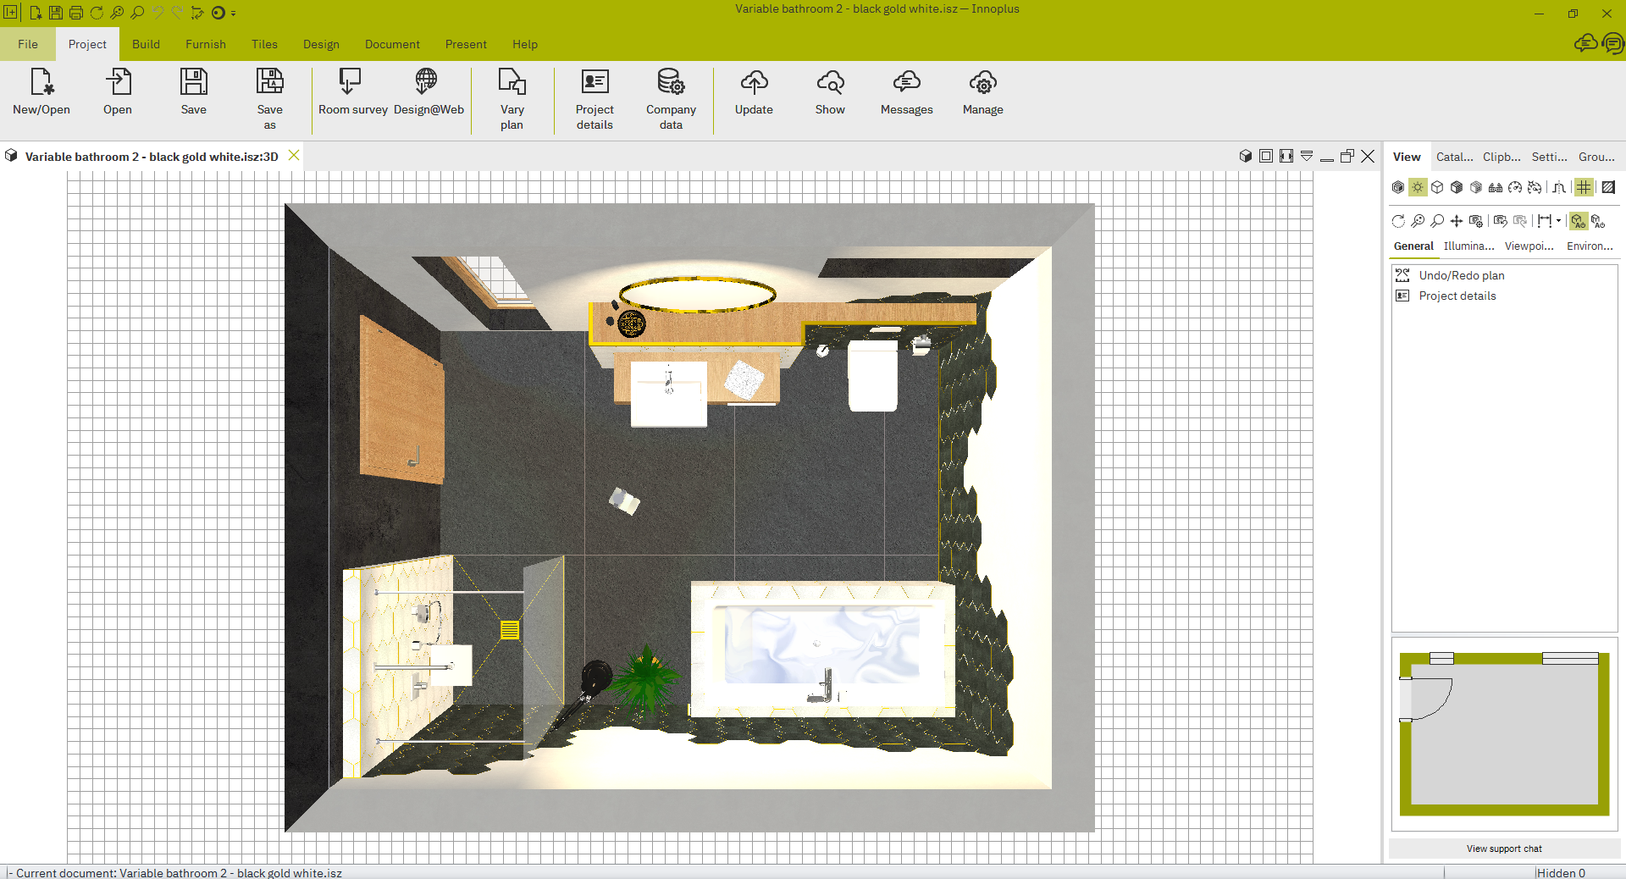1626x879 pixels.
Task: Switch to the Furnish ribbon tab
Action: pyautogui.click(x=206, y=44)
